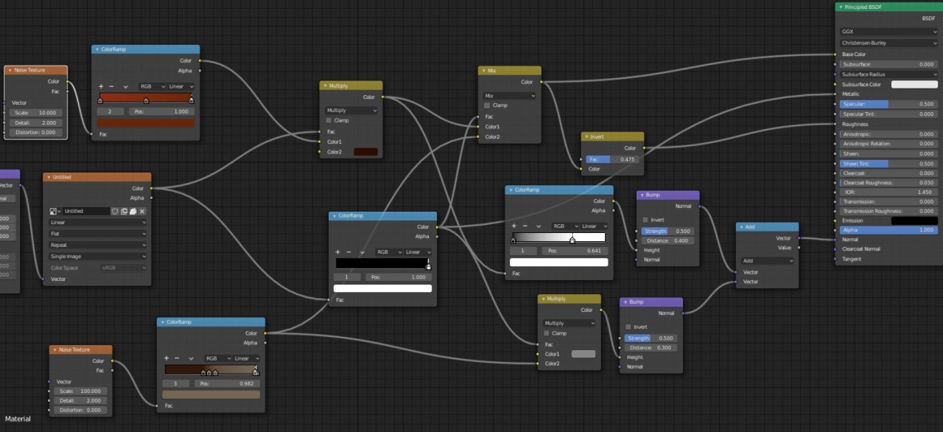Viewport: 943px width, 432px height.
Task: Collapse the Principled BSDF node
Action: [x=840, y=7]
